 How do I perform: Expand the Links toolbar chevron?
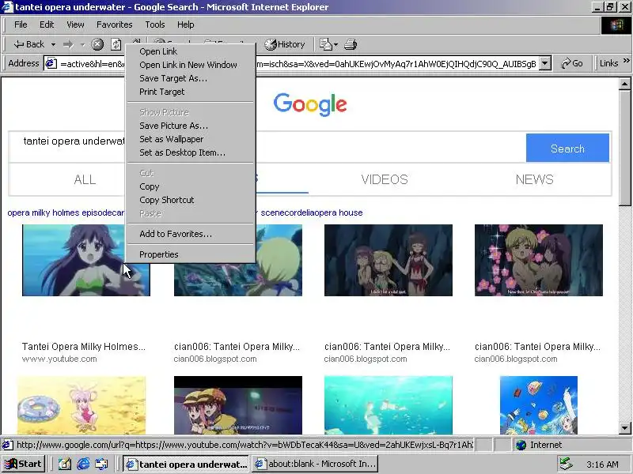coord(627,61)
